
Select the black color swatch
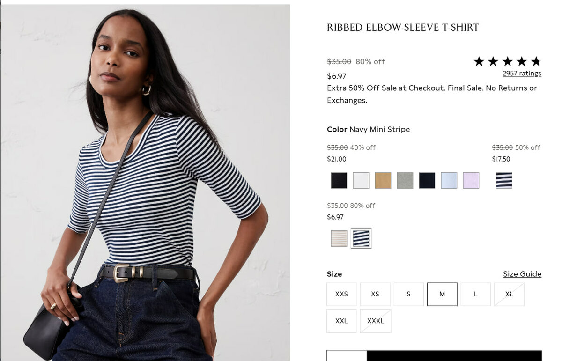[339, 180]
